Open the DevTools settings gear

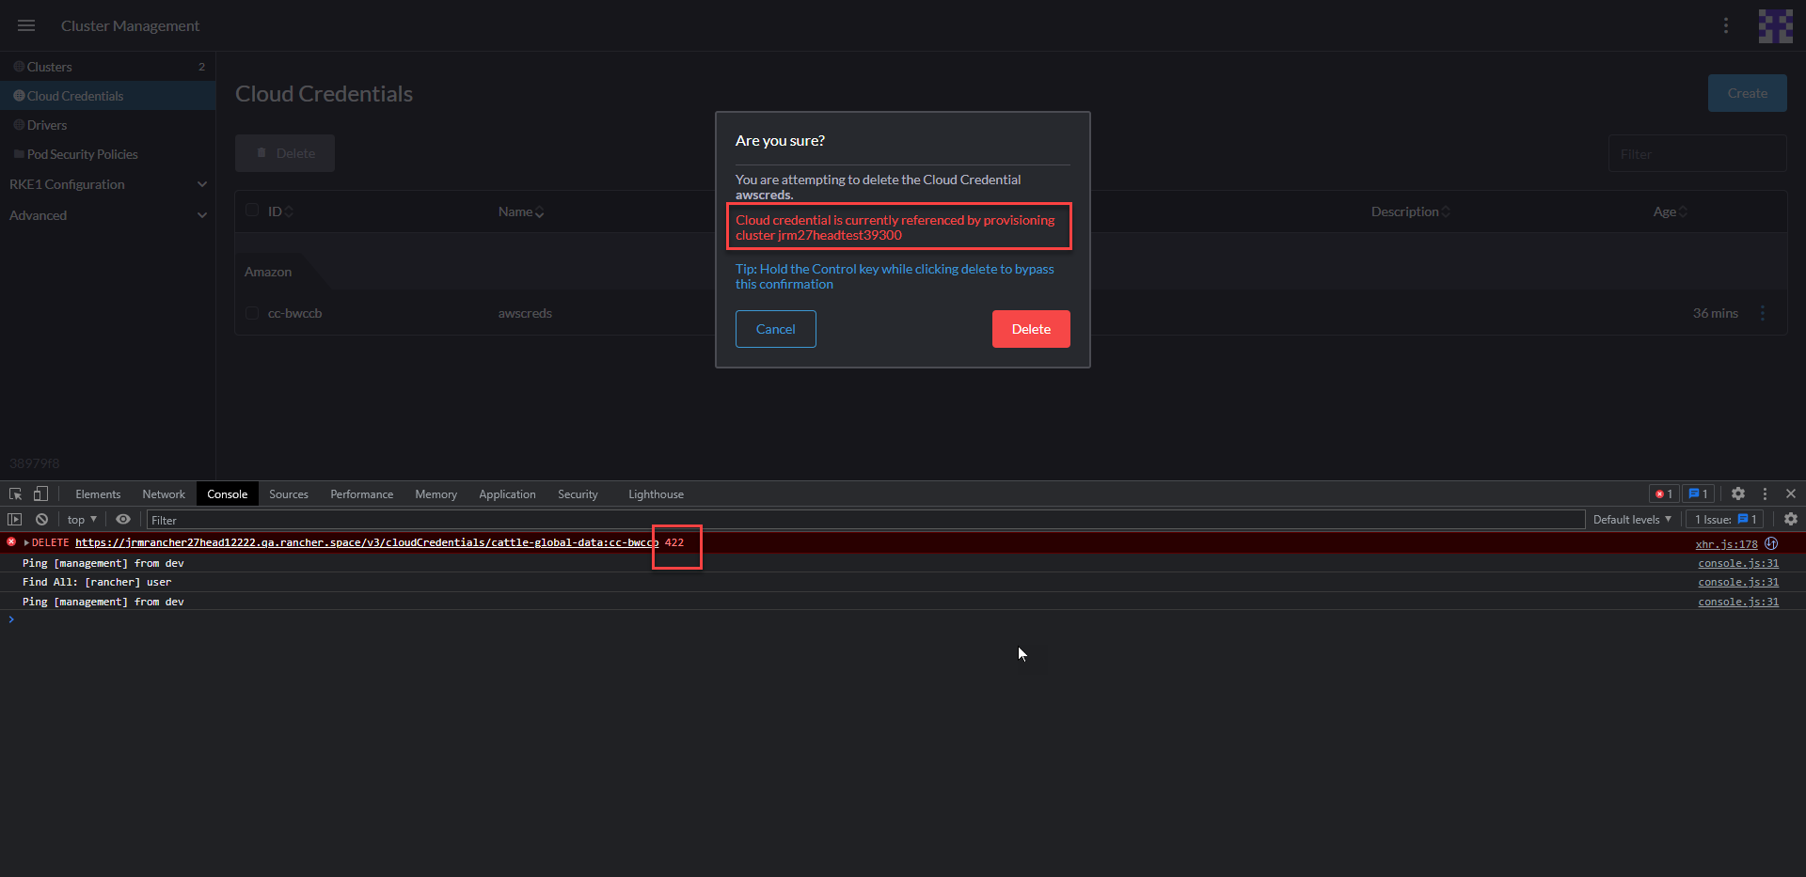[x=1738, y=493]
